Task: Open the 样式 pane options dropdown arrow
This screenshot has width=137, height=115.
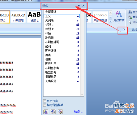Action: (79, 5)
